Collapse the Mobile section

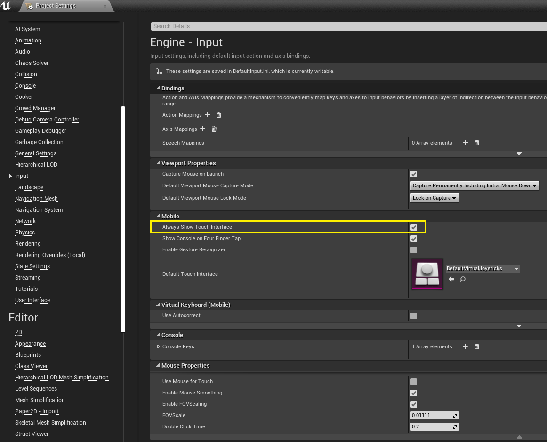pyautogui.click(x=158, y=216)
